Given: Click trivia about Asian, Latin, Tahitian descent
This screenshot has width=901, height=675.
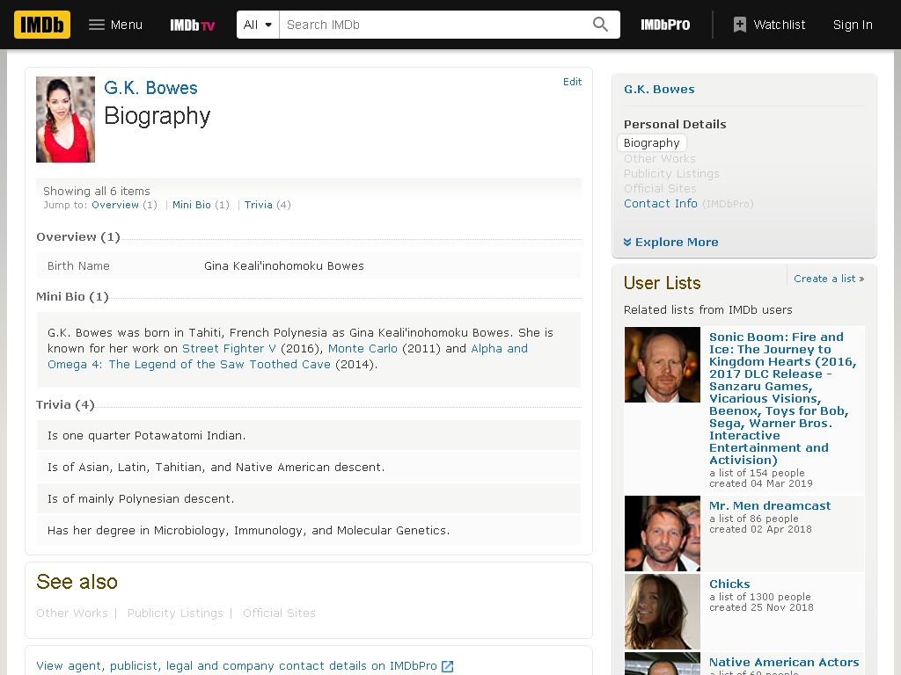Looking at the screenshot, I should pyautogui.click(x=216, y=468).
